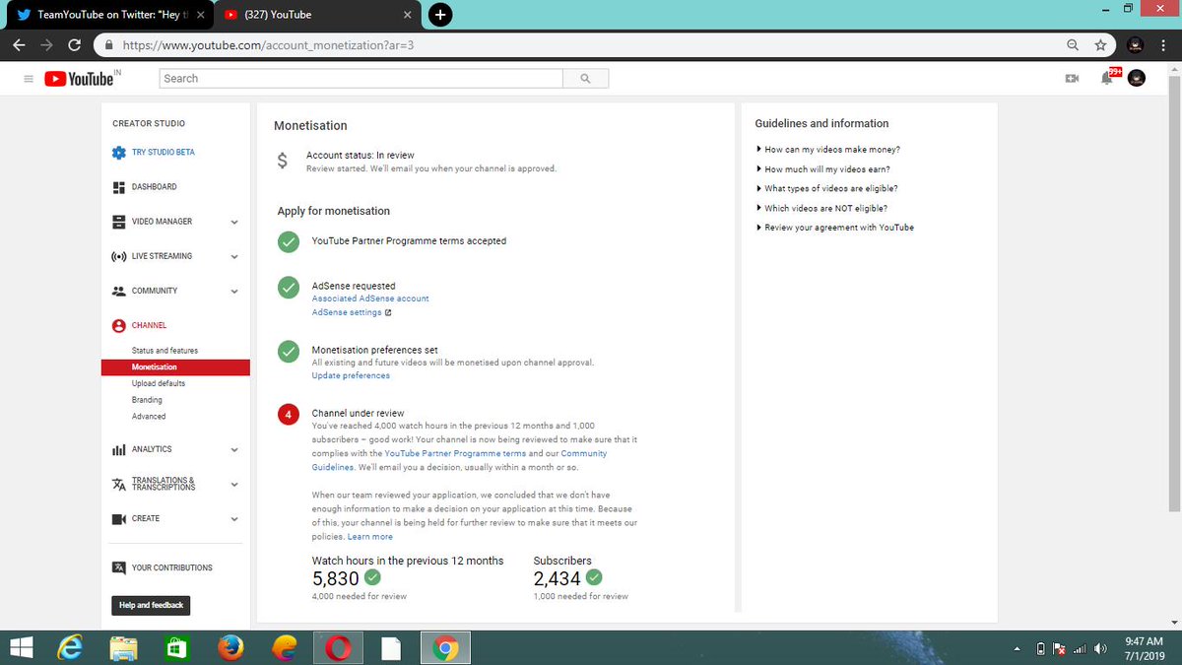Open Branding under Channel
Screen dimensions: 1182x665
[x=147, y=400]
